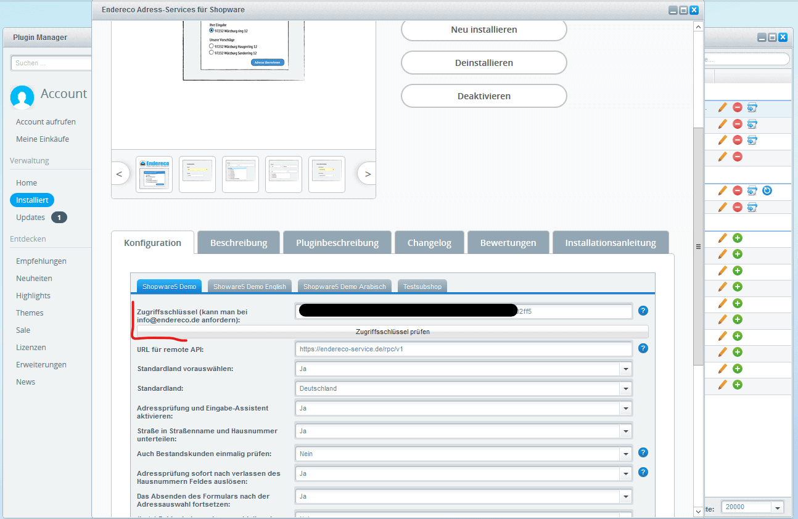The width and height of the screenshot is (798, 519).
Task: Click the Deinstallieren button
Action: pyautogui.click(x=484, y=63)
